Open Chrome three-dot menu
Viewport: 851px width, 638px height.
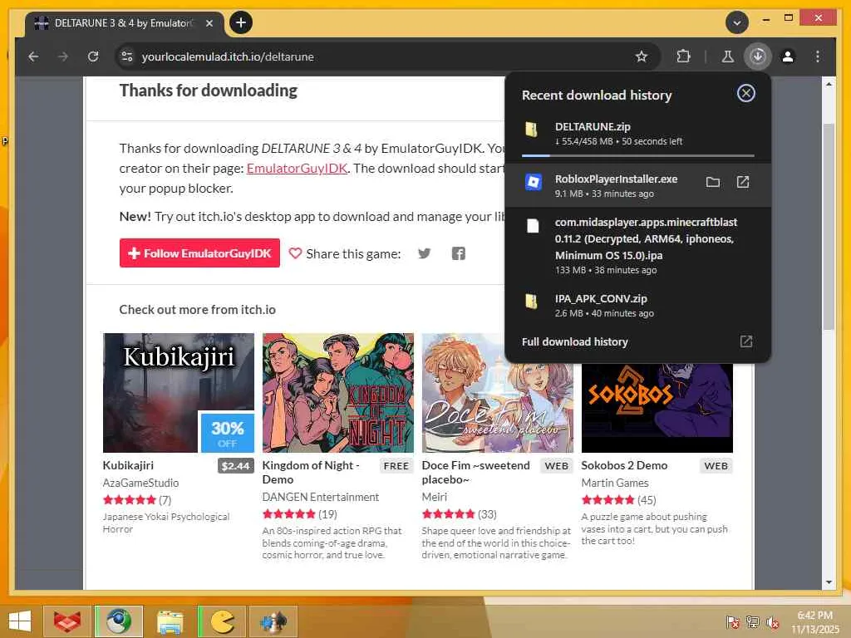818,56
